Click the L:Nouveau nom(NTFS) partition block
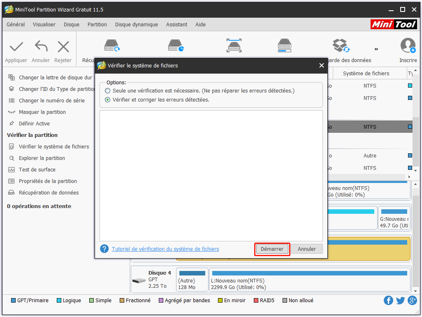This screenshot has height=317, width=422. click(310, 280)
